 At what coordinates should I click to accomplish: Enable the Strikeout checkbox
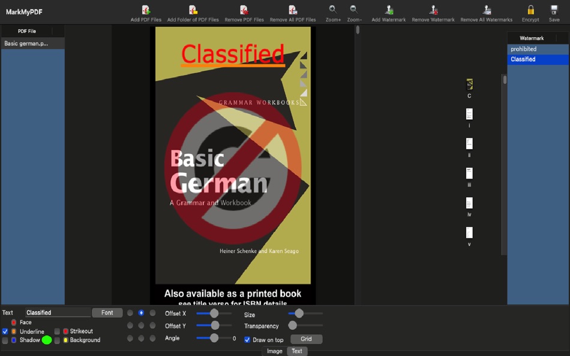(x=57, y=331)
